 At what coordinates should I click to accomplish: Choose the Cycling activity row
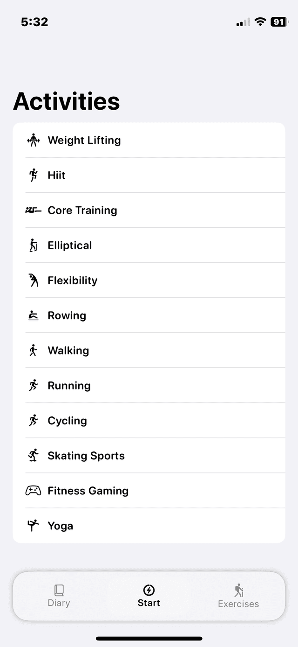[67, 421]
